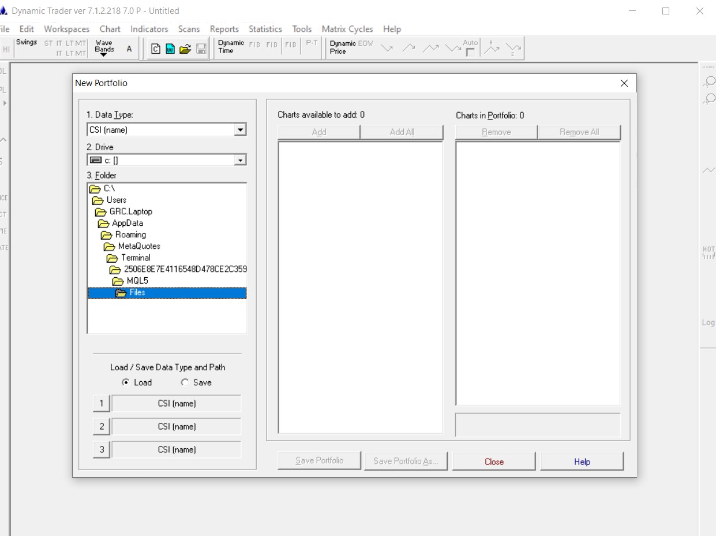Click the Dynamic Price toolbar button
The height and width of the screenshot is (536, 716).
tap(342, 47)
